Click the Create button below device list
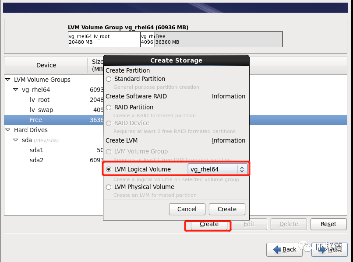 tap(209, 225)
